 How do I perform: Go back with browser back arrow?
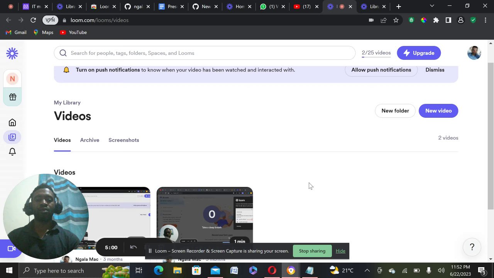[8, 20]
